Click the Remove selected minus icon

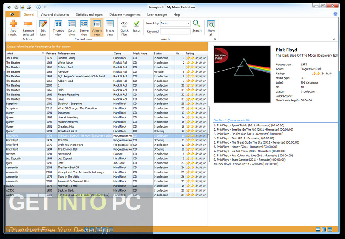click(28, 24)
